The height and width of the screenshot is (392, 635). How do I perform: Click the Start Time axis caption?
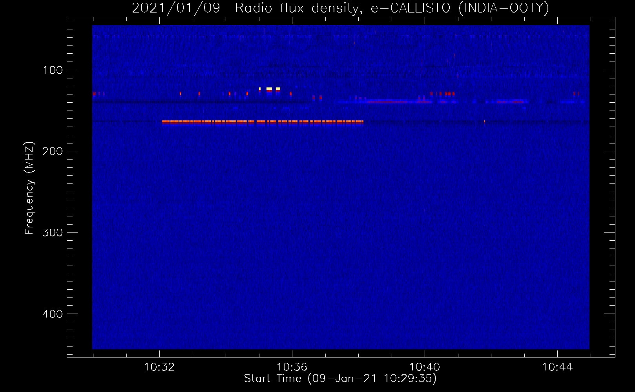[x=340, y=379]
